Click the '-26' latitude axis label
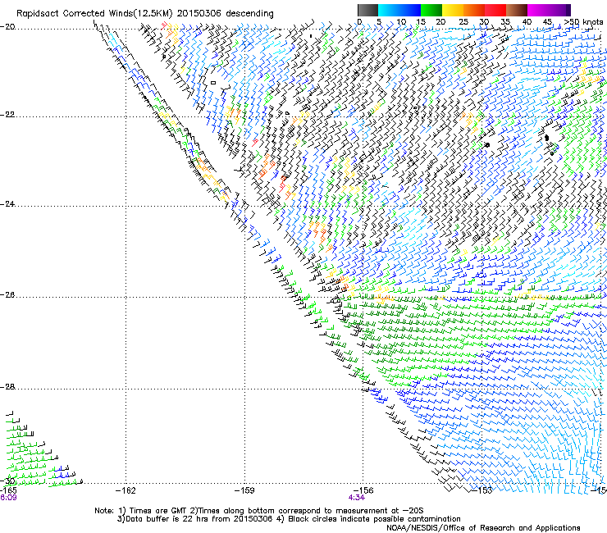The width and height of the screenshot is (607, 533). [x=7, y=295]
